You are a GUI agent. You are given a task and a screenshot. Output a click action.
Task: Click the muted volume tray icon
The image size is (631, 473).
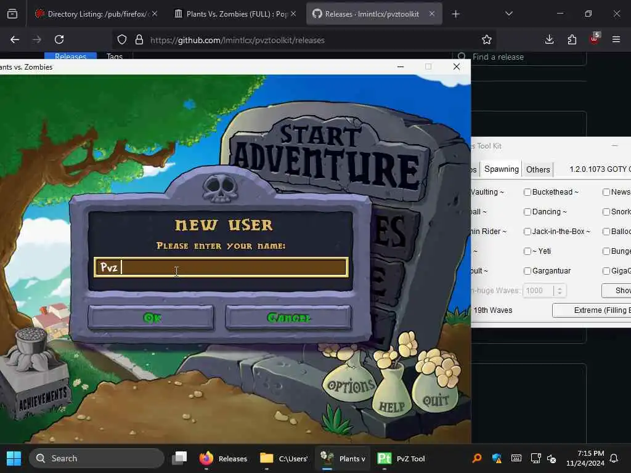click(552, 458)
